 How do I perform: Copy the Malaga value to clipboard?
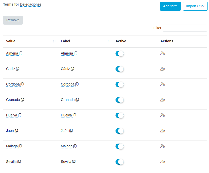click(21, 146)
